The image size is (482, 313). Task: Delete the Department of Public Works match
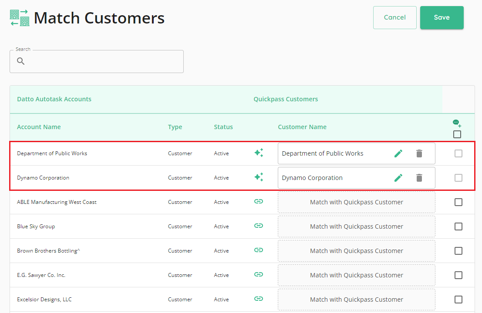point(419,153)
